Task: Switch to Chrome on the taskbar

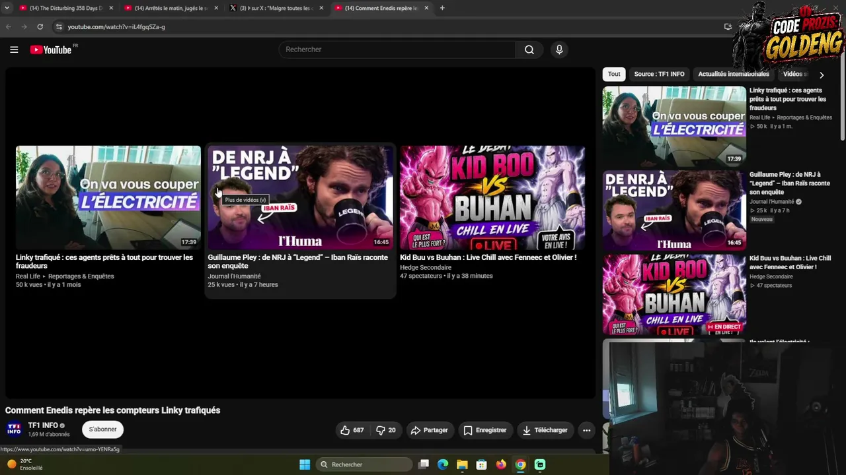Action: click(x=521, y=464)
